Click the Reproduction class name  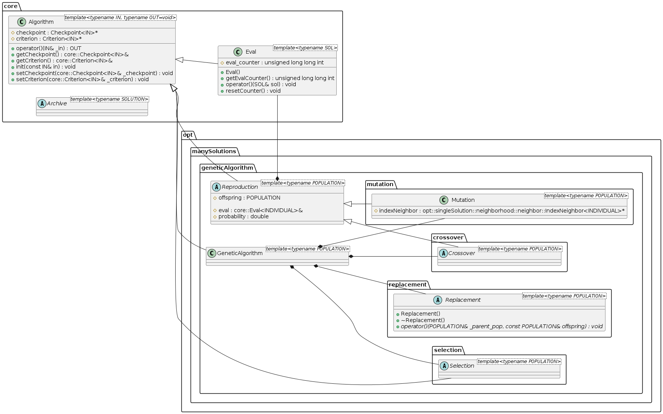[x=240, y=187]
